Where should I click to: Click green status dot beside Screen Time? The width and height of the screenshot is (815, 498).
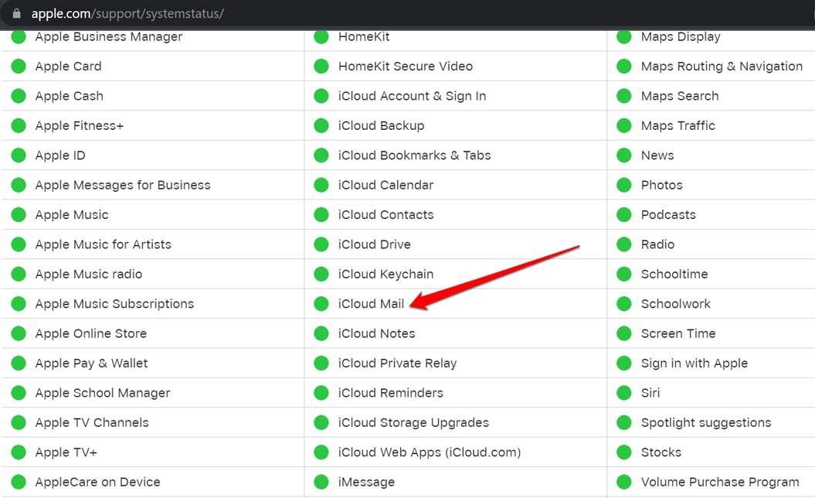[x=623, y=333]
